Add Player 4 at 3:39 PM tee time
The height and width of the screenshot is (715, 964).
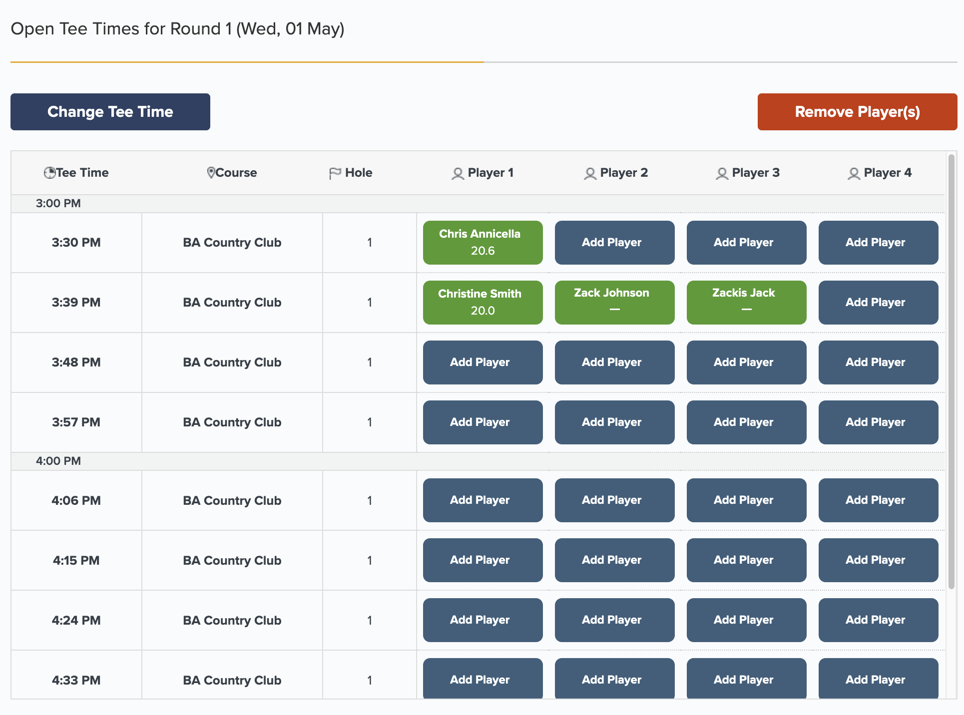[878, 303]
